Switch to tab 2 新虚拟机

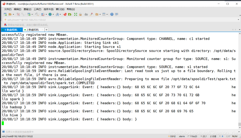pyautogui.click(x=33, y=30)
